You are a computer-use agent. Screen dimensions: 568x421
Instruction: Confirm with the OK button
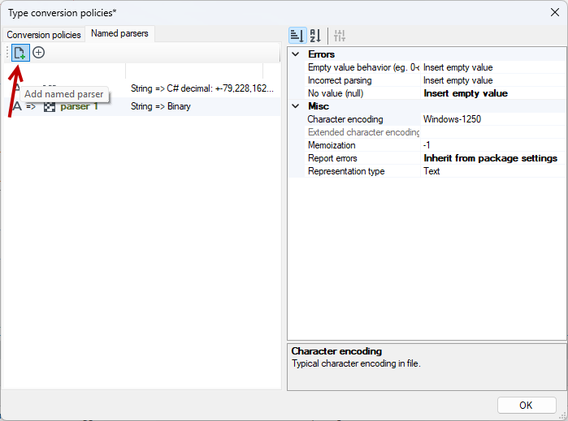point(527,405)
